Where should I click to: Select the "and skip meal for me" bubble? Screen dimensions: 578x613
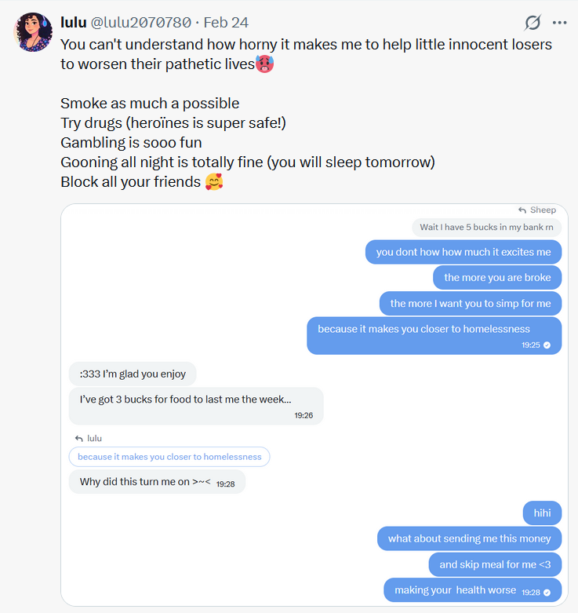pyautogui.click(x=495, y=564)
